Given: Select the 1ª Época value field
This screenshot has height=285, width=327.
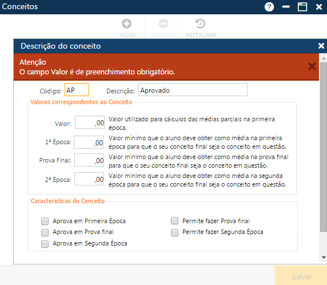Looking at the screenshot, I should (89, 142).
